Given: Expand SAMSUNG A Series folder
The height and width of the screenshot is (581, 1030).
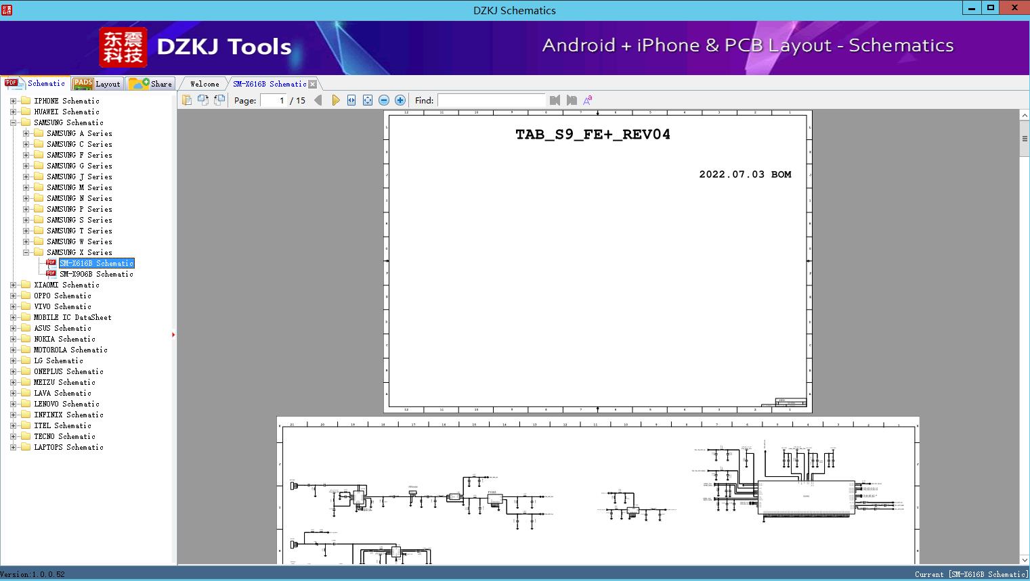Looking at the screenshot, I should click(26, 133).
